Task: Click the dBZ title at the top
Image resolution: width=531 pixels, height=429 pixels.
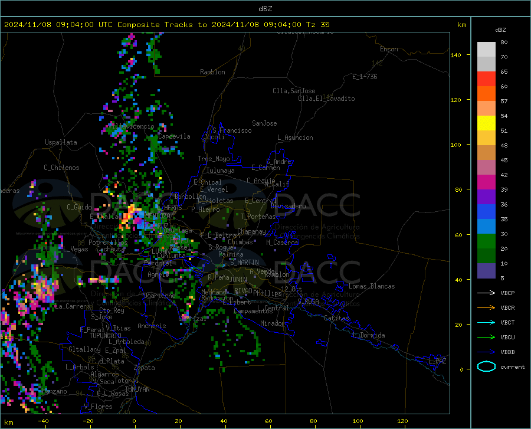Action: (x=265, y=9)
